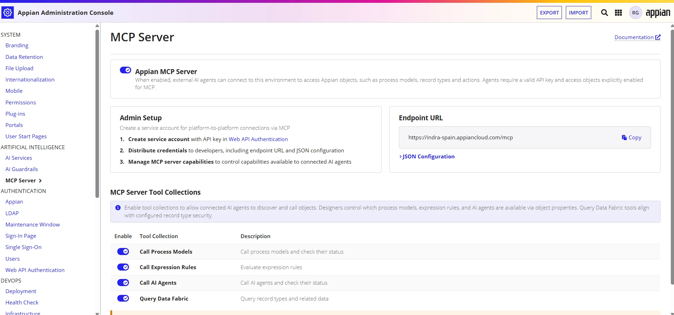This screenshot has height=315, width=674.
Task: Turn off the Call AI Agents collection
Action: click(x=123, y=283)
